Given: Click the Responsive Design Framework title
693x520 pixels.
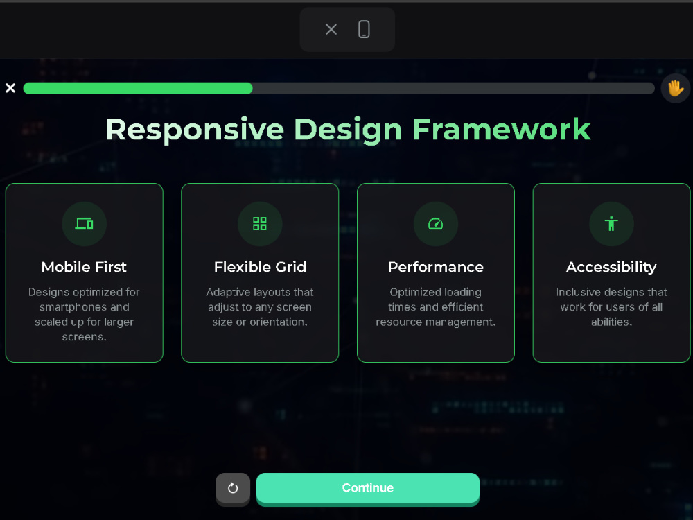Looking at the screenshot, I should tap(349, 130).
